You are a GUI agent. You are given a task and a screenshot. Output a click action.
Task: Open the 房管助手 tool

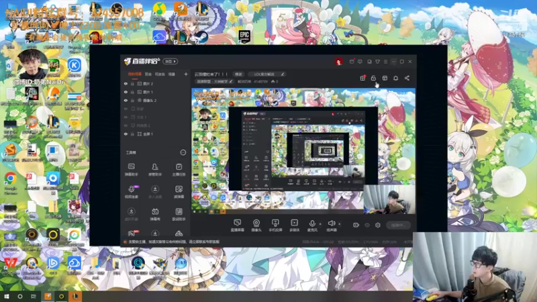pyautogui.click(x=155, y=170)
